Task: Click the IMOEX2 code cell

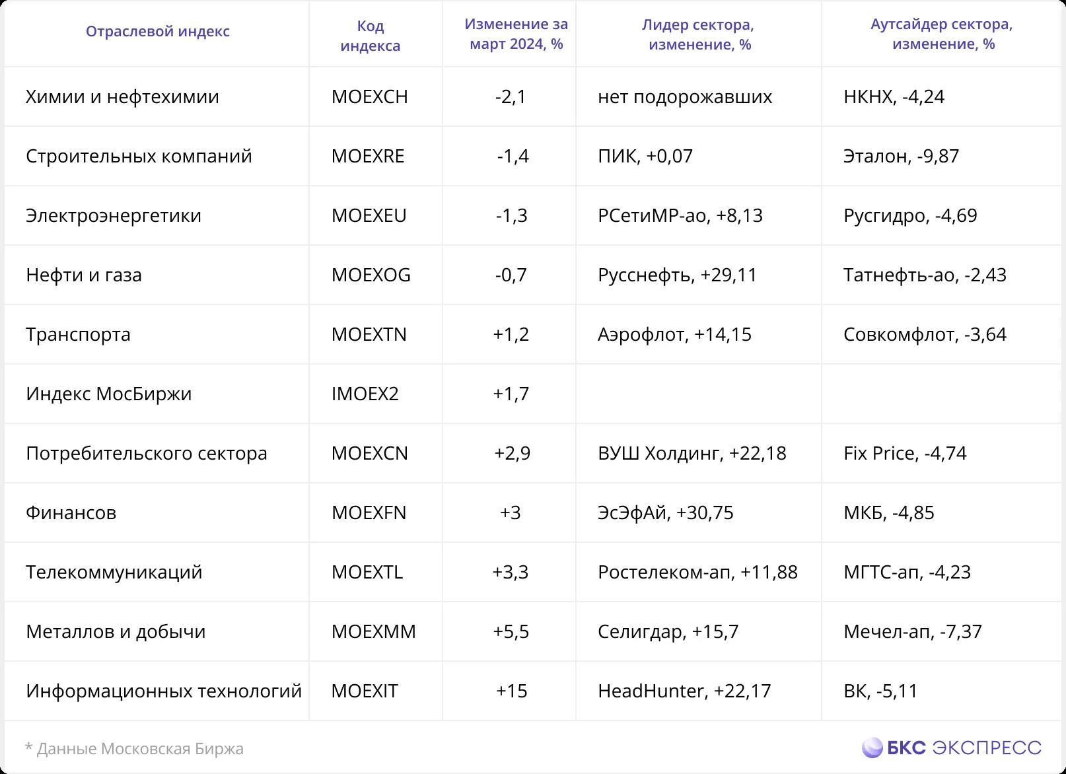Action: [365, 394]
